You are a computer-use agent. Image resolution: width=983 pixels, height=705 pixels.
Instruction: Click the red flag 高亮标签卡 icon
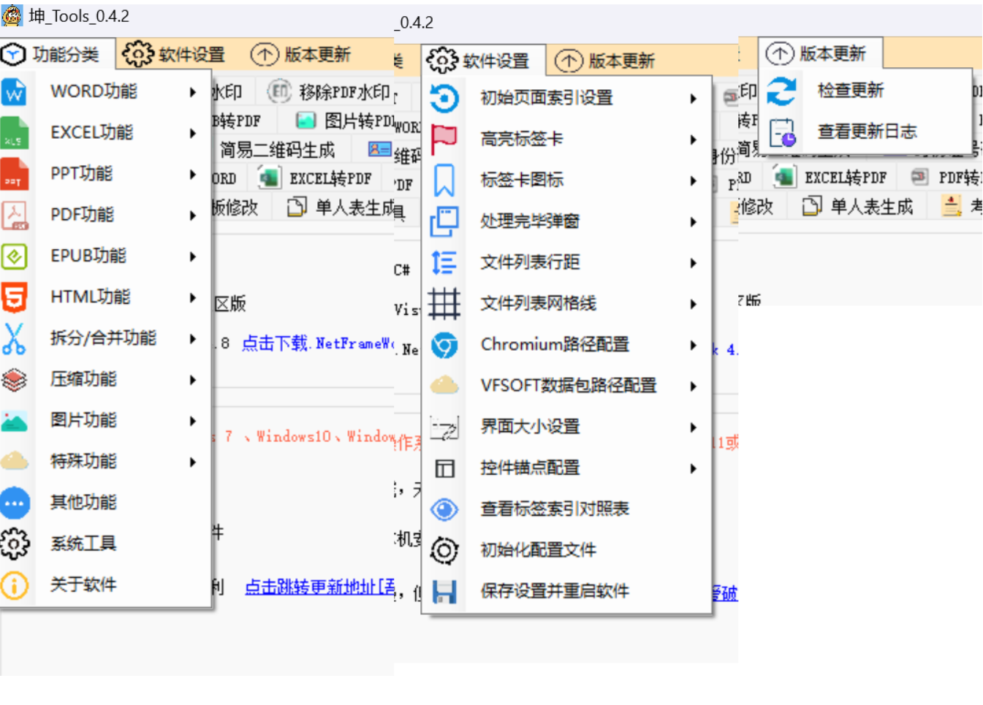tap(444, 139)
